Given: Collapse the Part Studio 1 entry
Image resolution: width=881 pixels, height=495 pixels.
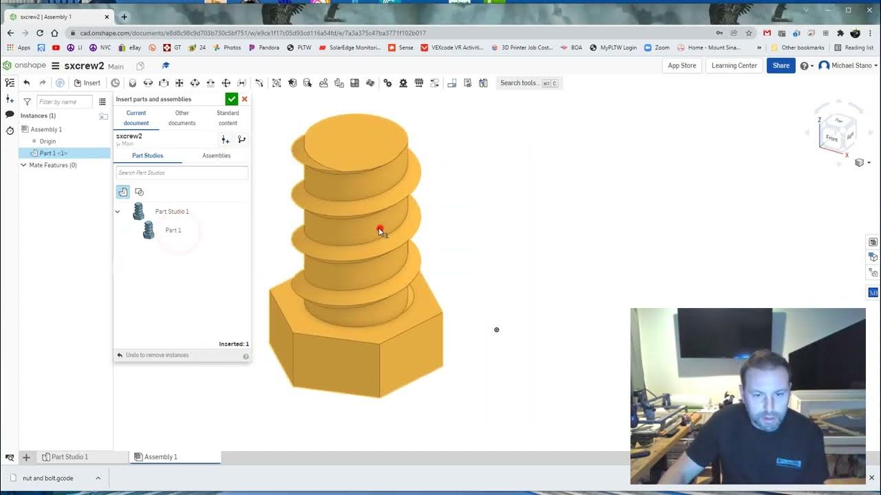Looking at the screenshot, I should (118, 212).
